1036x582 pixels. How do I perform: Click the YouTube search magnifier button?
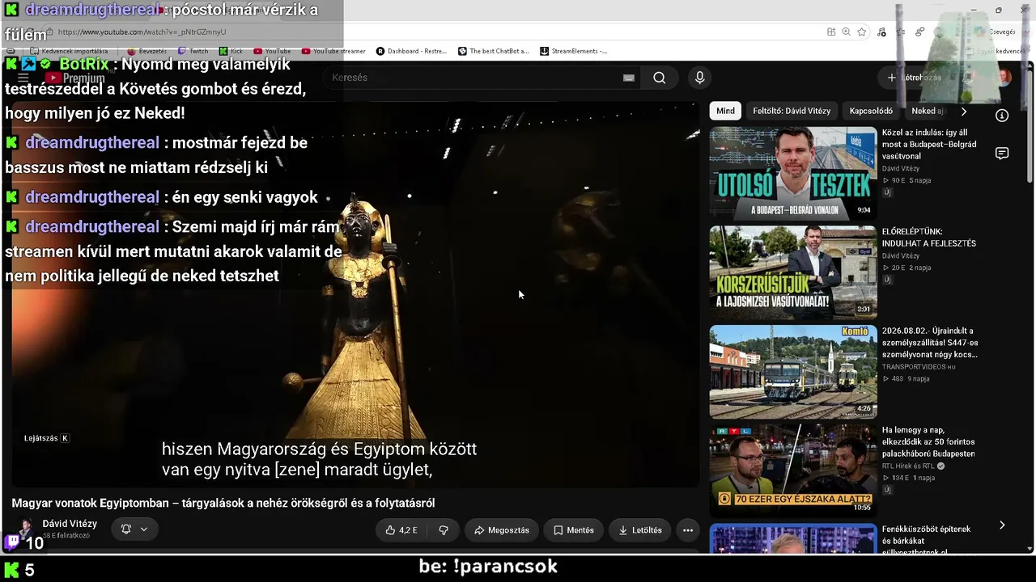(x=660, y=78)
